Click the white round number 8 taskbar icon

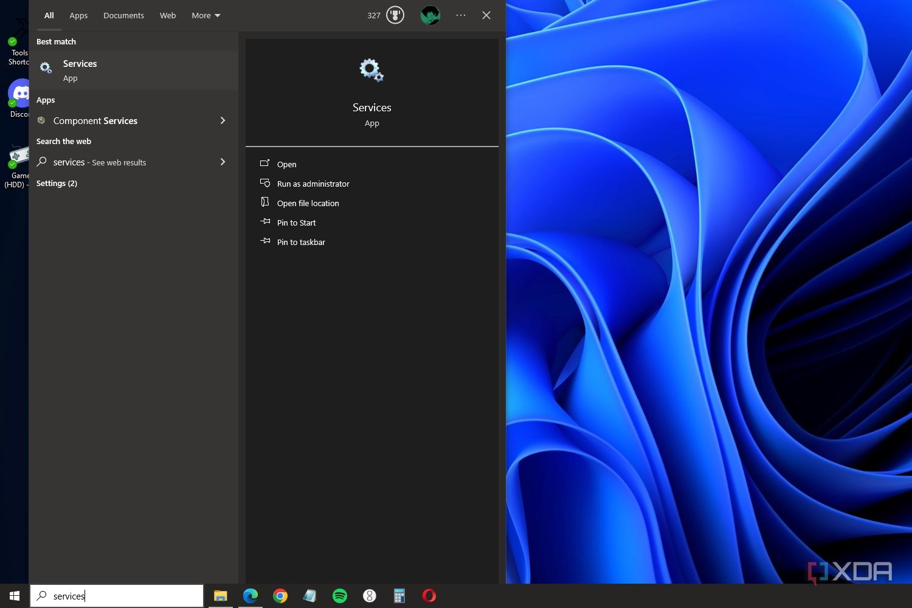370,596
